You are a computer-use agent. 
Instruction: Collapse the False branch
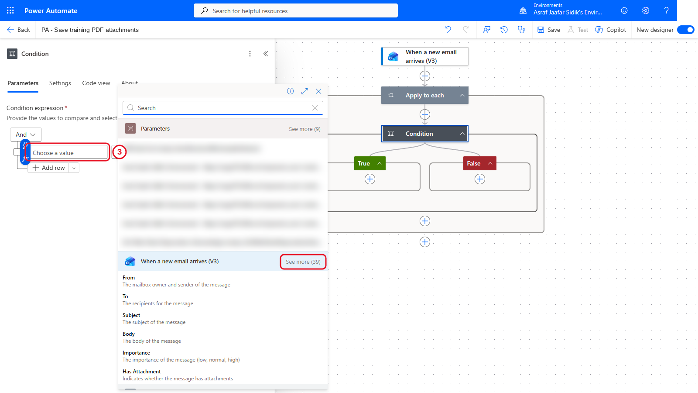[490, 163]
